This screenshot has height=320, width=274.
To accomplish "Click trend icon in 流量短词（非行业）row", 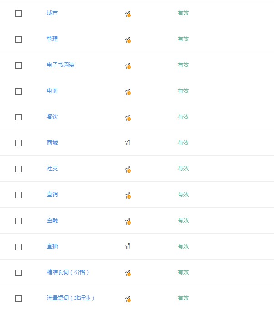I will click(127, 299).
